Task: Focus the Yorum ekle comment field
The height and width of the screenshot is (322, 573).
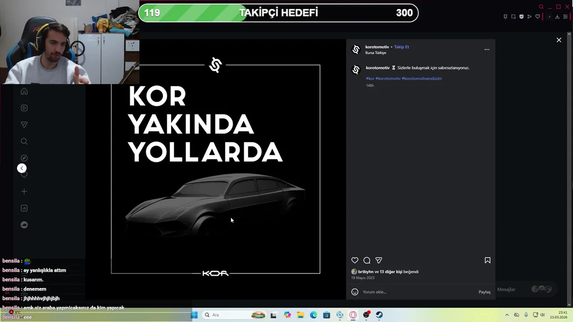Action: pos(419,292)
